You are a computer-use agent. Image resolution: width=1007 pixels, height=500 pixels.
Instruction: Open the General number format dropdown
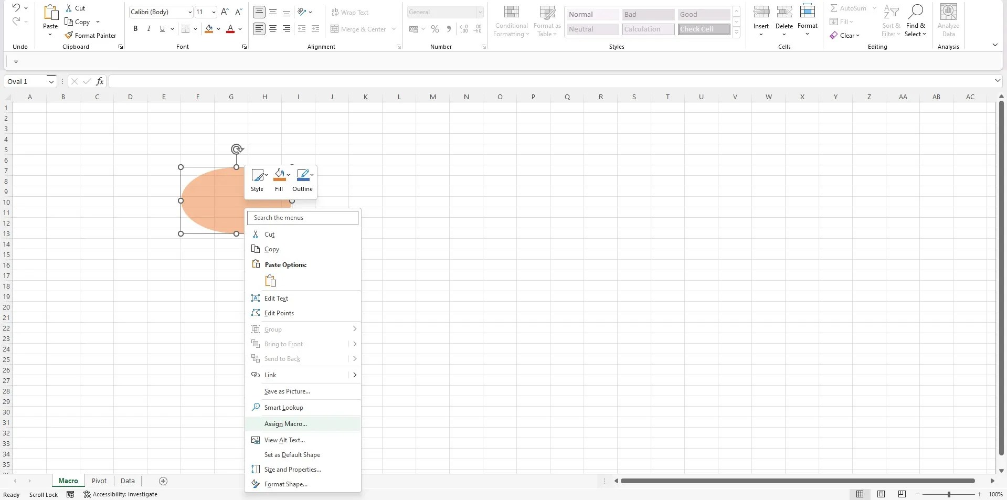pyautogui.click(x=479, y=12)
